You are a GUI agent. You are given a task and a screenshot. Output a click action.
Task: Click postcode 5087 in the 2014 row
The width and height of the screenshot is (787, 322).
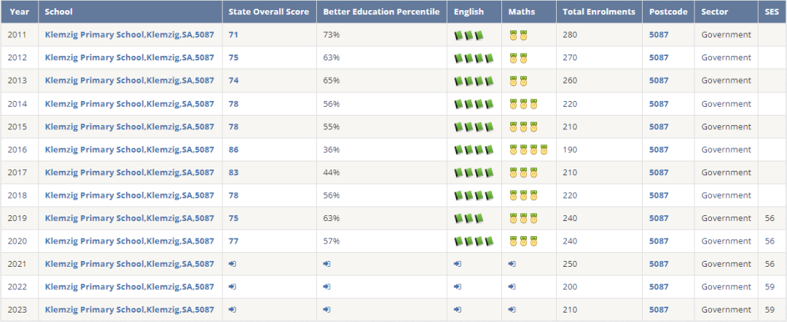tap(659, 104)
